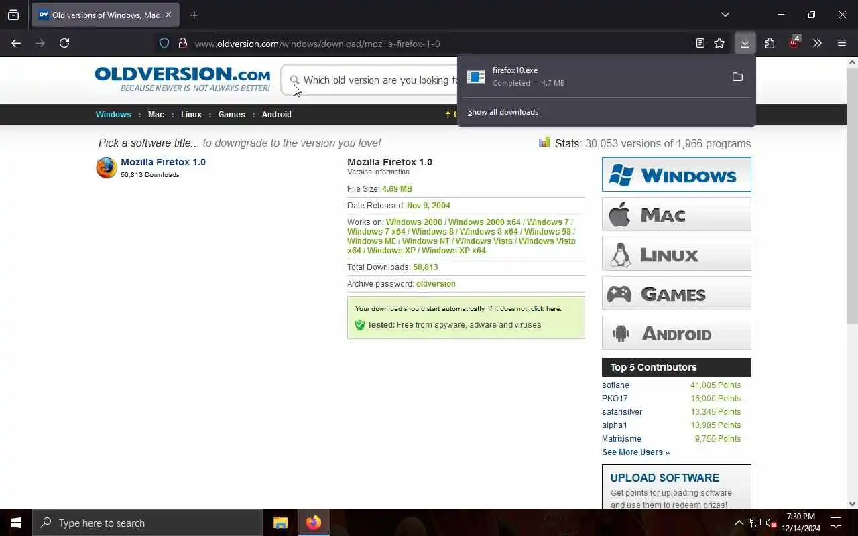Close the Old versions of Windows tab
Viewport: 858px width, 536px height.
click(x=168, y=15)
